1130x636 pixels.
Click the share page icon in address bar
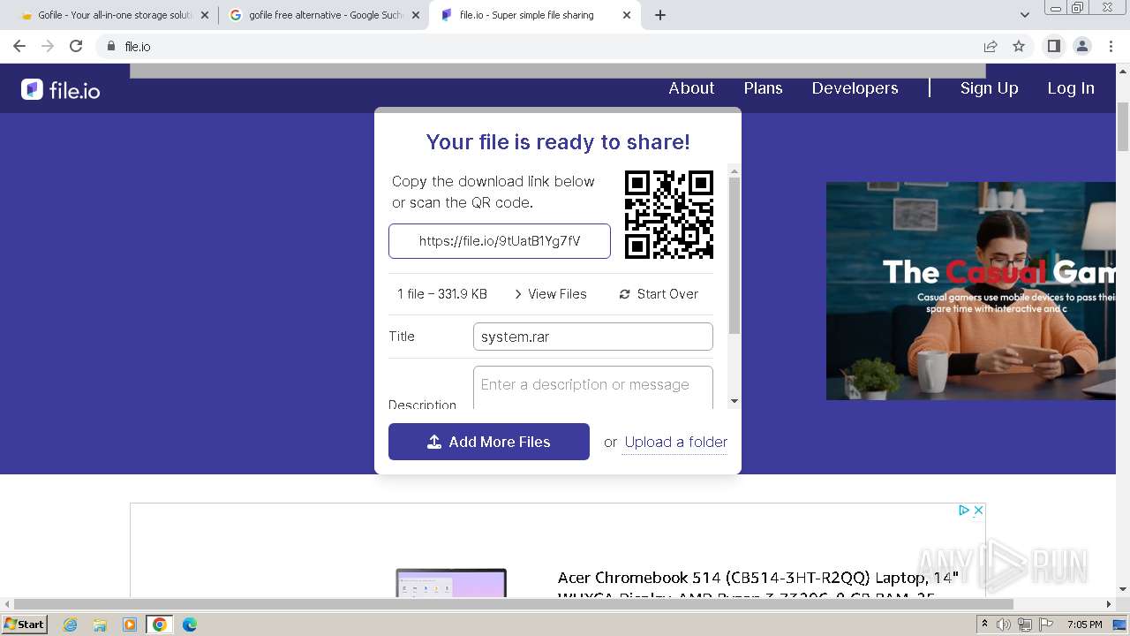(x=991, y=46)
